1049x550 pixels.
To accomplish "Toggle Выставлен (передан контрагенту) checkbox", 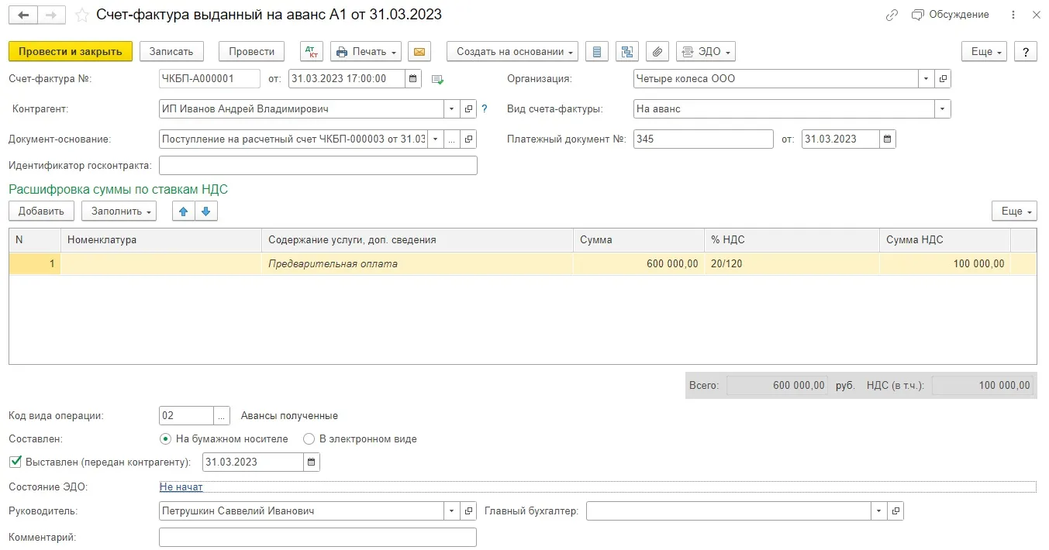I will coord(15,462).
